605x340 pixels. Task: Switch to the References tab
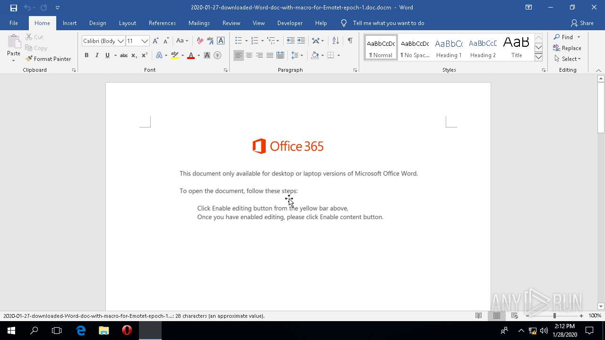[162, 23]
